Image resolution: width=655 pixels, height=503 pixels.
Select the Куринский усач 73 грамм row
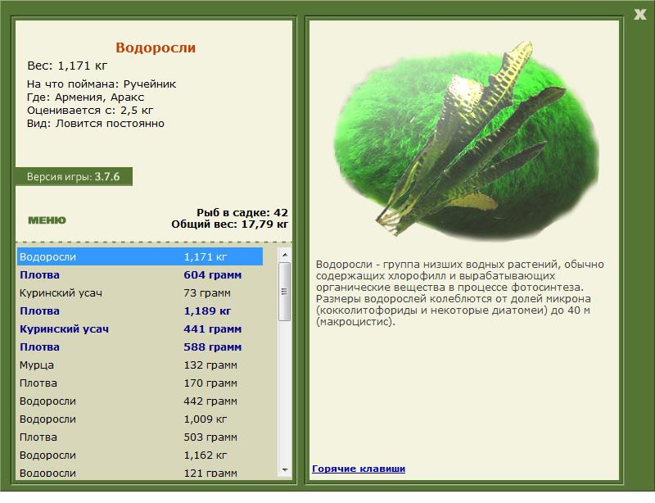pos(140,293)
